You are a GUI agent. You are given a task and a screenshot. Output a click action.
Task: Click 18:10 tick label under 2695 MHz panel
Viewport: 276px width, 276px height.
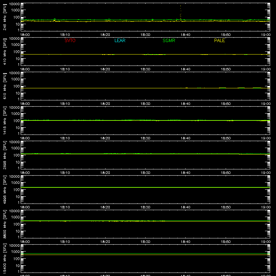(65, 173)
